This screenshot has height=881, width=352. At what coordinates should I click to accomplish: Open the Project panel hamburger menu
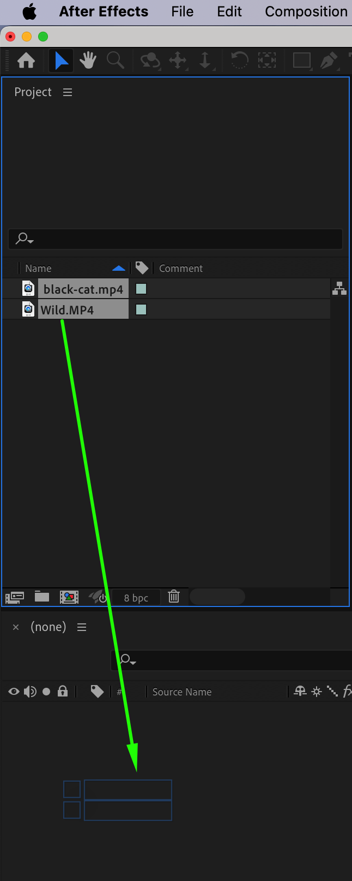point(68,92)
